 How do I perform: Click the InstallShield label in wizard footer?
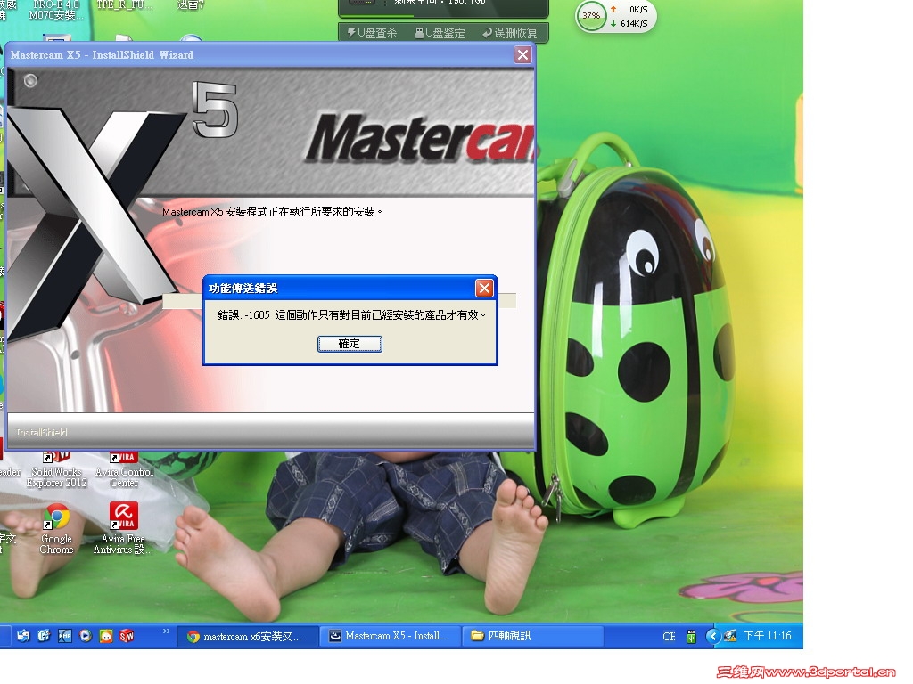[41, 433]
